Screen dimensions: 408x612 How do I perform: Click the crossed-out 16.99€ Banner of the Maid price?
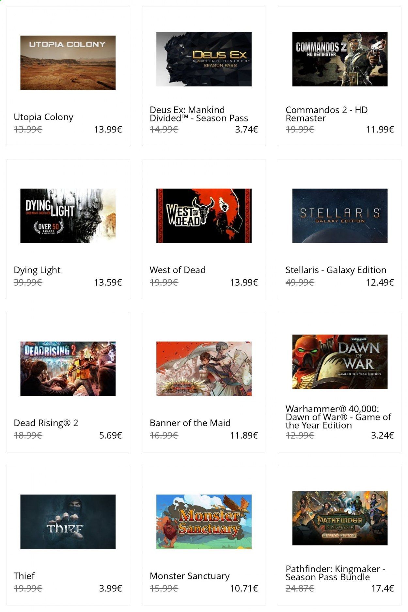[x=164, y=435]
